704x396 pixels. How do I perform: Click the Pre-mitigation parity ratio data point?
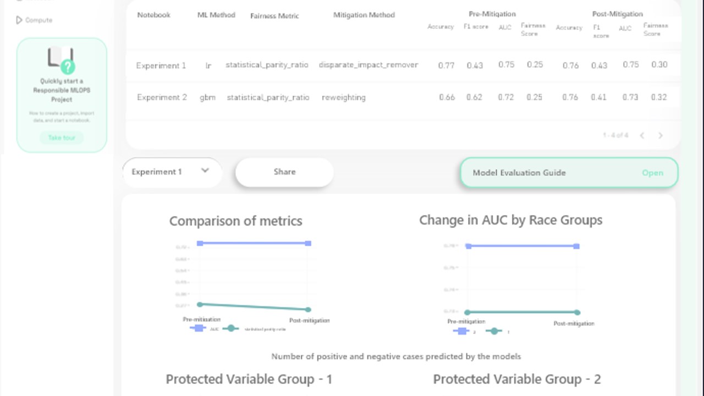click(200, 304)
